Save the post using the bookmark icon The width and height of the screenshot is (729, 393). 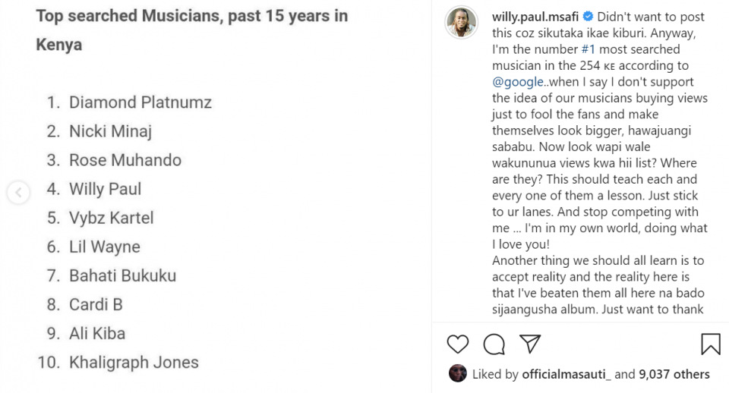point(710,344)
